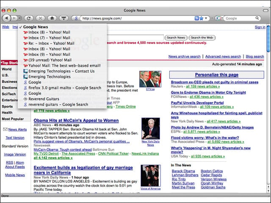Click the site identity icon beside the URL
The image size is (271, 203).
76,18
